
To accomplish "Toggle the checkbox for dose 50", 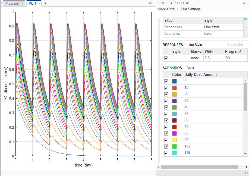I will [166, 114].
